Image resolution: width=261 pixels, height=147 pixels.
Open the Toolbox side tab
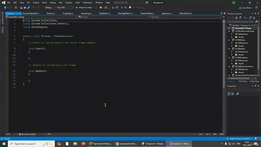pos(2,30)
